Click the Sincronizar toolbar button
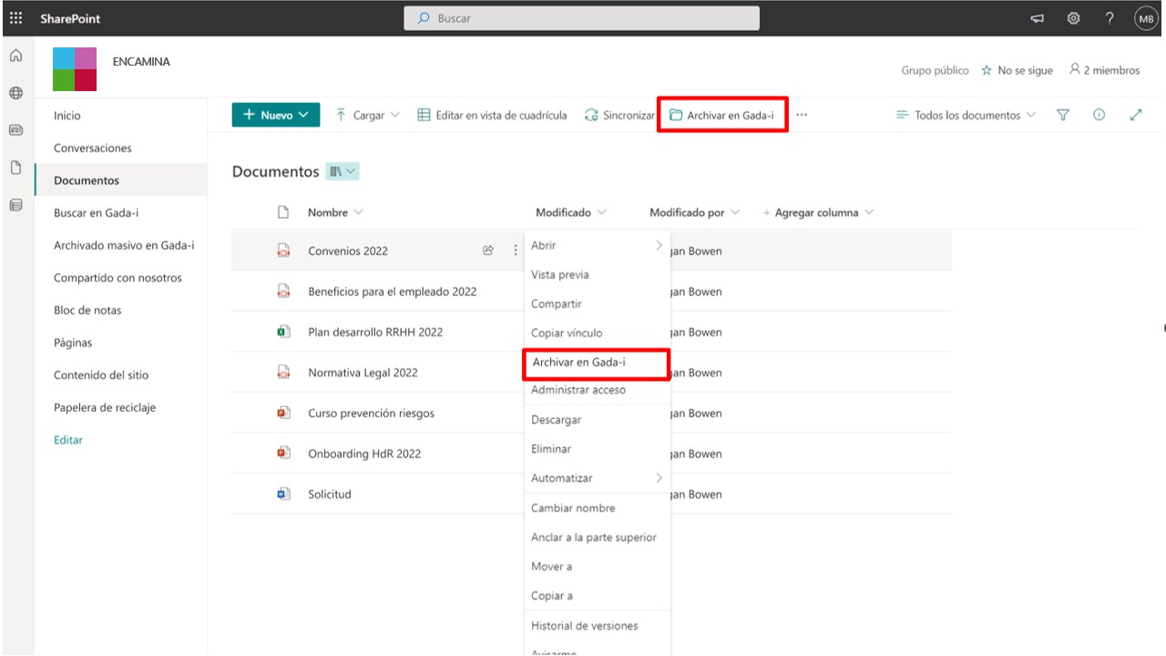Image resolution: width=1166 pixels, height=656 pixels. click(619, 116)
